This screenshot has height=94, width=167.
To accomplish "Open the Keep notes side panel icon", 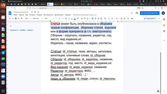I will [x=164, y=25].
